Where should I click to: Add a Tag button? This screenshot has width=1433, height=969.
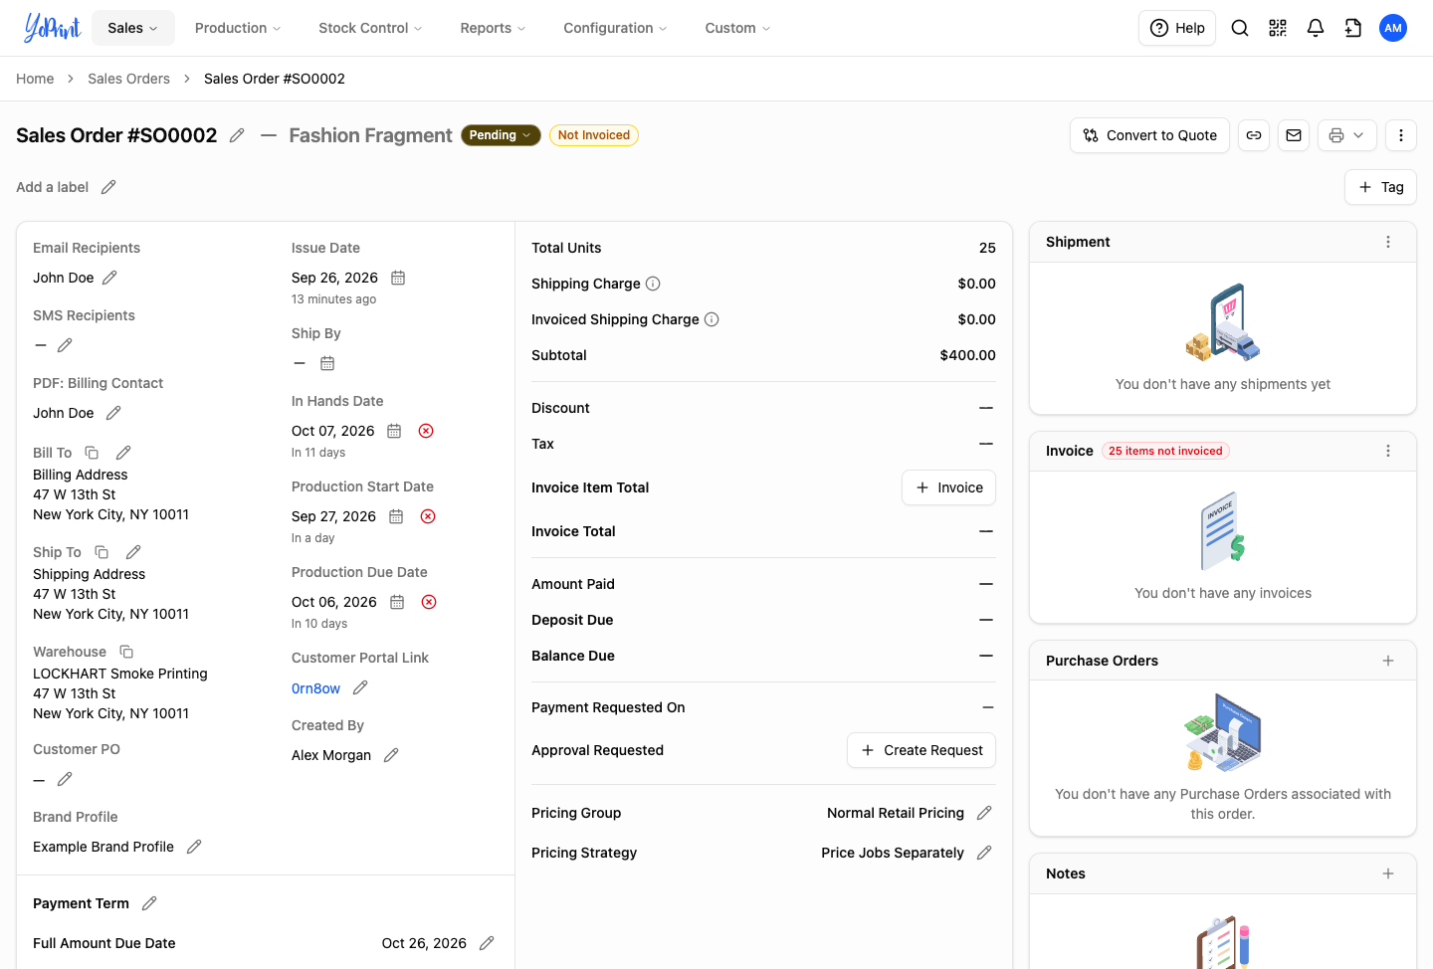(1380, 187)
